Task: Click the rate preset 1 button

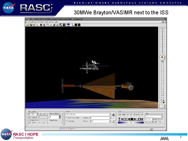Action: coord(149,122)
